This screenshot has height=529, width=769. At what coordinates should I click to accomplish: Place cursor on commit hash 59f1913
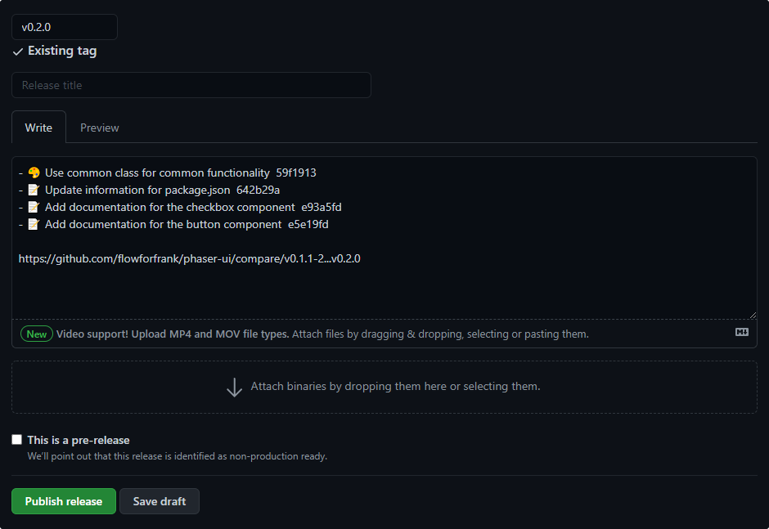pos(296,173)
